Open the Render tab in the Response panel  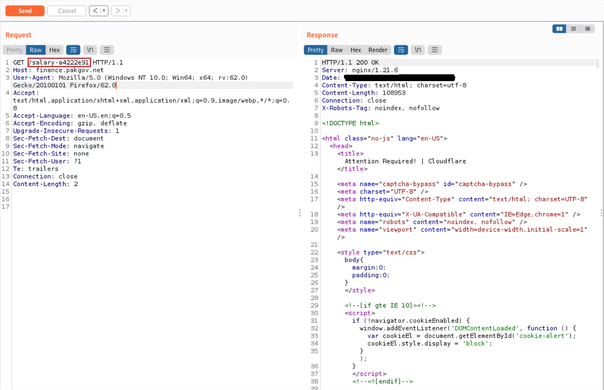(x=378, y=50)
